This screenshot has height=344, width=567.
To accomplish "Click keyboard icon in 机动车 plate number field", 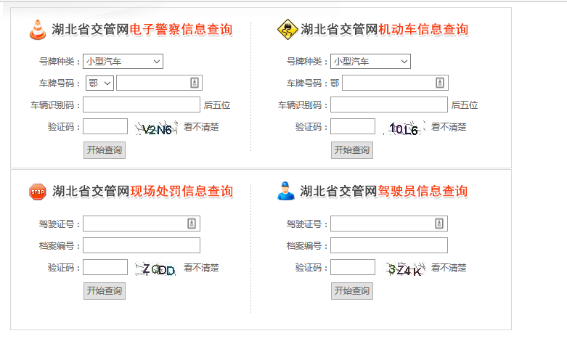I will coord(440,83).
